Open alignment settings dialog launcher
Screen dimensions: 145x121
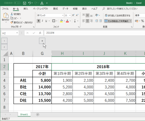tap(132, 27)
